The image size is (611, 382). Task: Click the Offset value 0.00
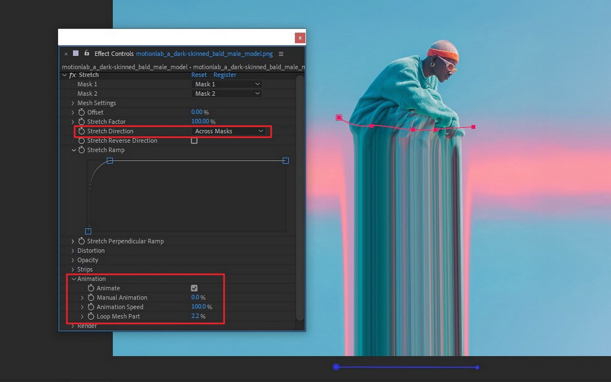click(x=197, y=112)
